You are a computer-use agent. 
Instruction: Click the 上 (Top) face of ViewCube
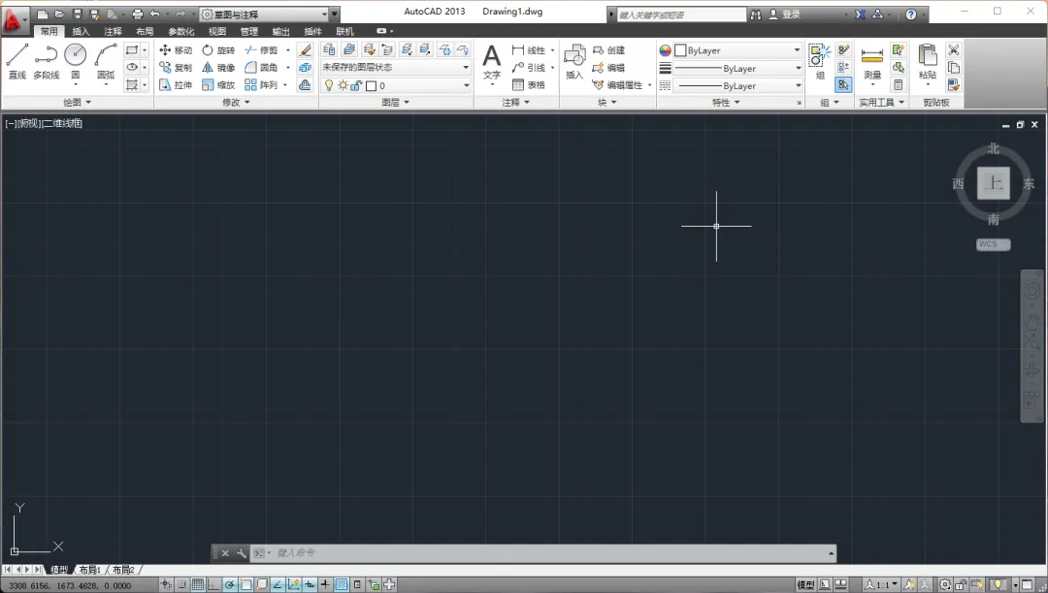click(994, 183)
